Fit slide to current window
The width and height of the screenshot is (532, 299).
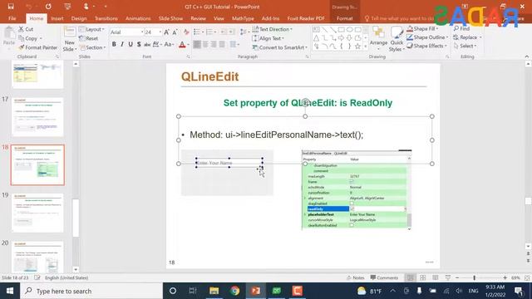[527, 277]
